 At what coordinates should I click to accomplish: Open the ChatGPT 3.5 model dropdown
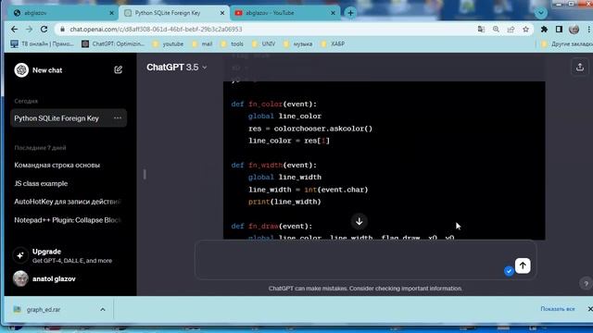click(x=177, y=68)
